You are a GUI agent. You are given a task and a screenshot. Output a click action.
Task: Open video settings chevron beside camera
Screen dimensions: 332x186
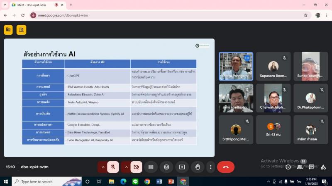[x=126, y=167]
